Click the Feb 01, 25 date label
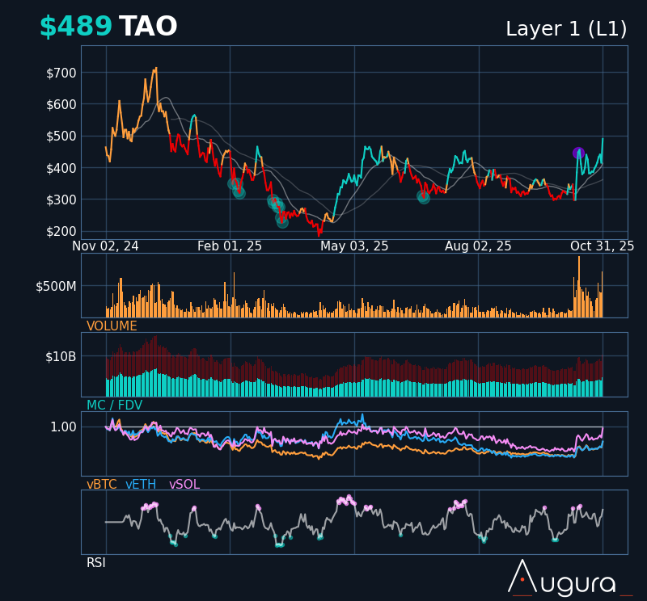 pos(230,246)
